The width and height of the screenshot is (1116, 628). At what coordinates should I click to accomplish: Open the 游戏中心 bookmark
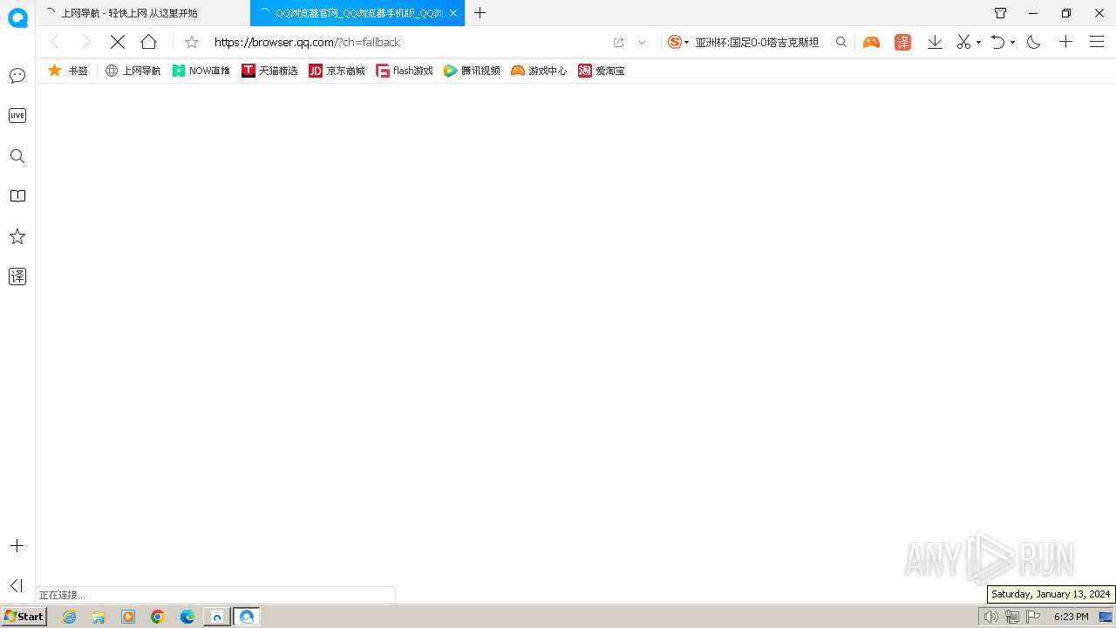539,71
